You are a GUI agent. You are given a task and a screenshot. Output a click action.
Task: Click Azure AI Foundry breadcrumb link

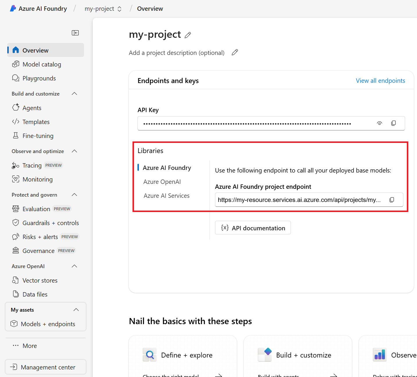tap(43, 9)
